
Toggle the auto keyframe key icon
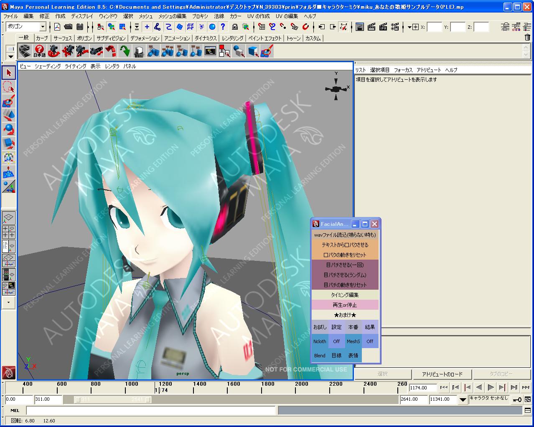tap(517, 399)
